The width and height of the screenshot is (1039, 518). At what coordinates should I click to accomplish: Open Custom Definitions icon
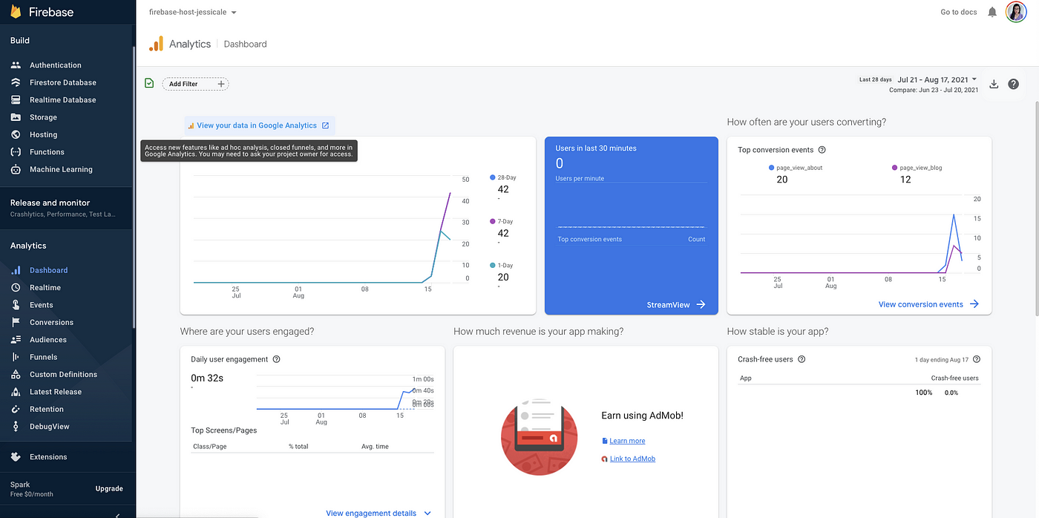pos(16,375)
